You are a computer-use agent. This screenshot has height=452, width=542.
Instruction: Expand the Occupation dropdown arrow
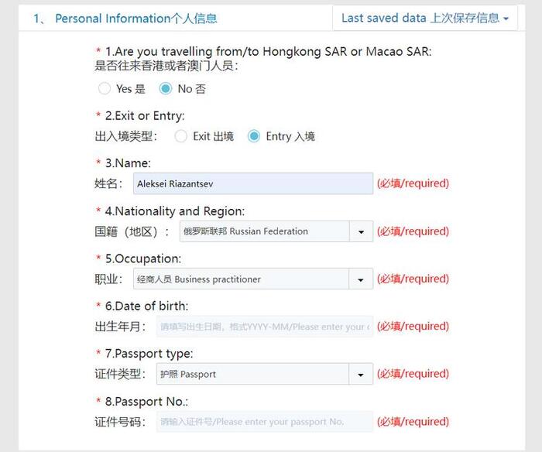[361, 279]
